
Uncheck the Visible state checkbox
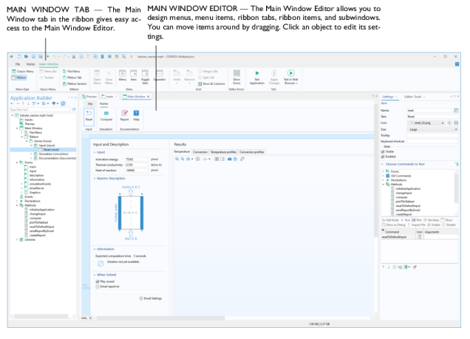[x=383, y=151]
